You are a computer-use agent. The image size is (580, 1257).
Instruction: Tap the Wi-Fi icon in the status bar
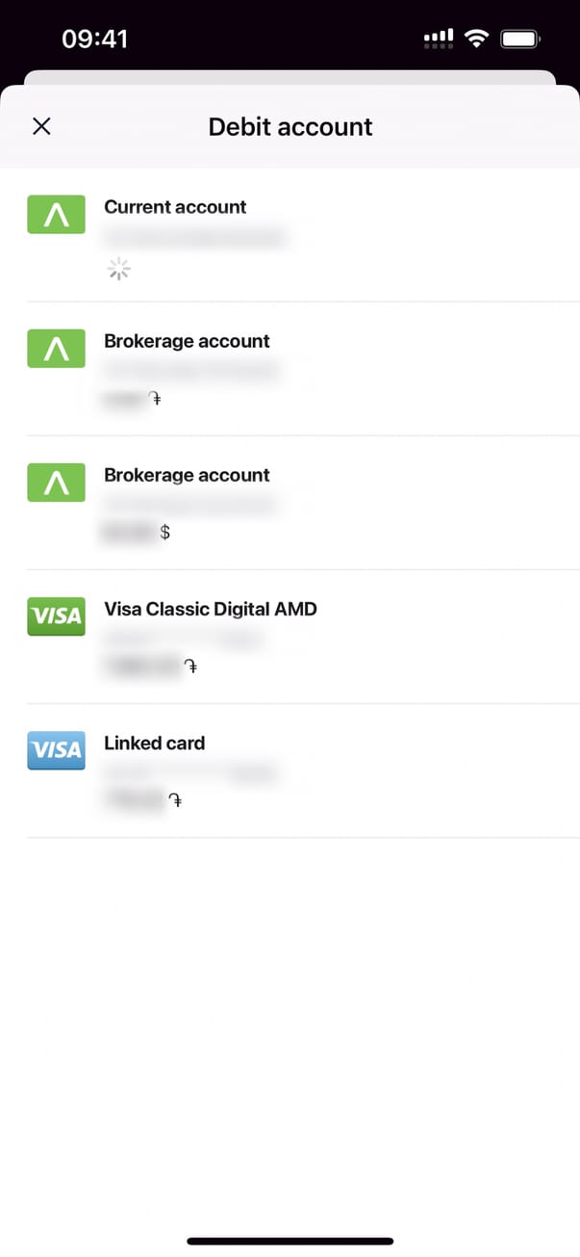tap(475, 39)
